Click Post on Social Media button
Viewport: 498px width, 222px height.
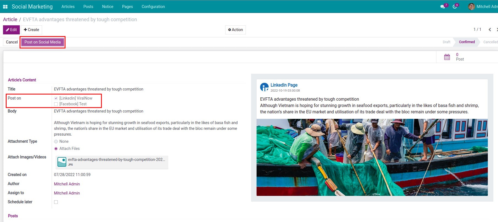[43, 42]
